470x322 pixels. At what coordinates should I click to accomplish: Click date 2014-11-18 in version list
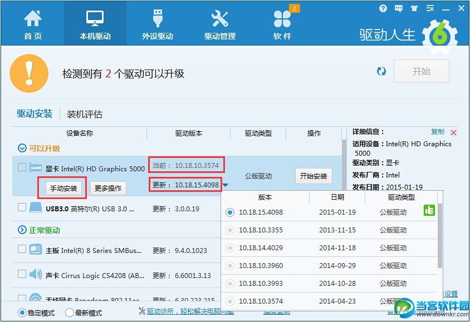tap(337, 248)
